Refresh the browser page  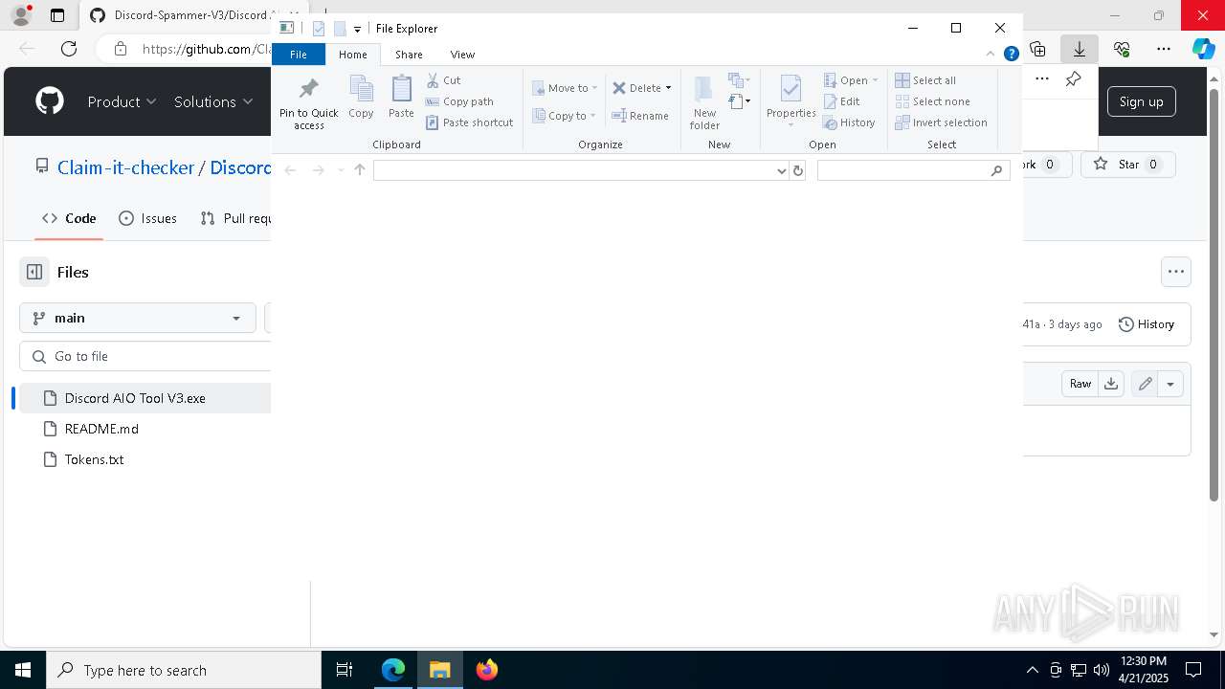[69, 49]
